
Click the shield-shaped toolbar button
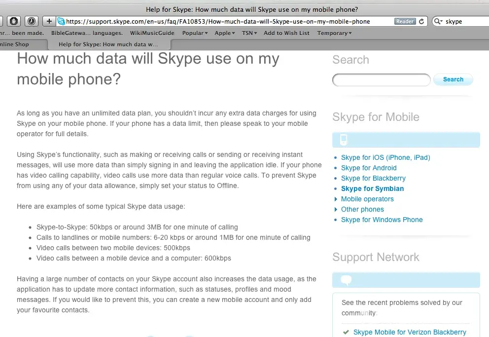[x=14, y=21]
